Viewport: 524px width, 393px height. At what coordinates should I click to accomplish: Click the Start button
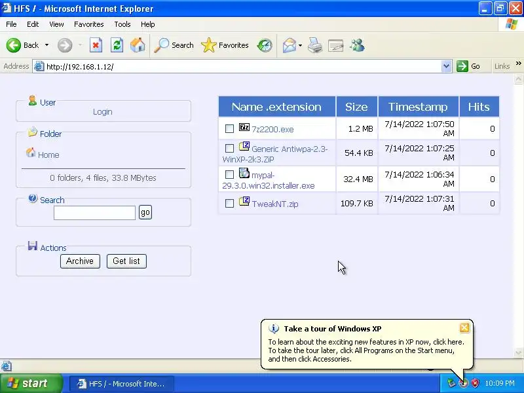31,383
